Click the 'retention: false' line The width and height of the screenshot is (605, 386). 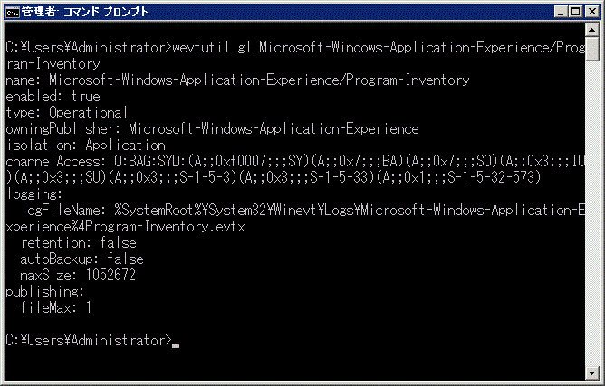(x=78, y=242)
